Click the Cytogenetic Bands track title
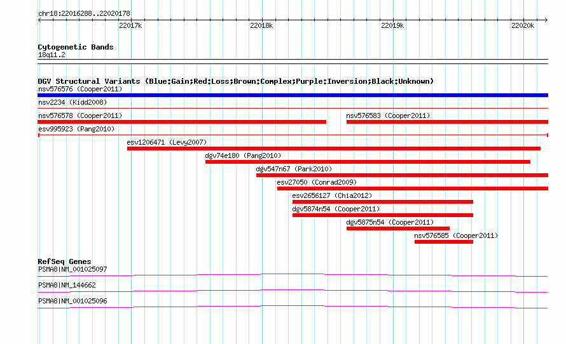 tap(76, 47)
